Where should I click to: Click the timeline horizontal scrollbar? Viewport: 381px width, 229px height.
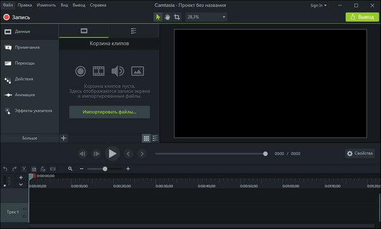[x=202, y=226]
